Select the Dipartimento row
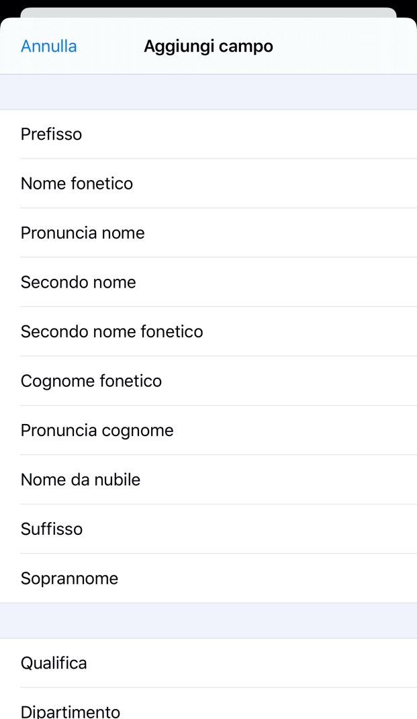The image size is (417, 719). 71,711
